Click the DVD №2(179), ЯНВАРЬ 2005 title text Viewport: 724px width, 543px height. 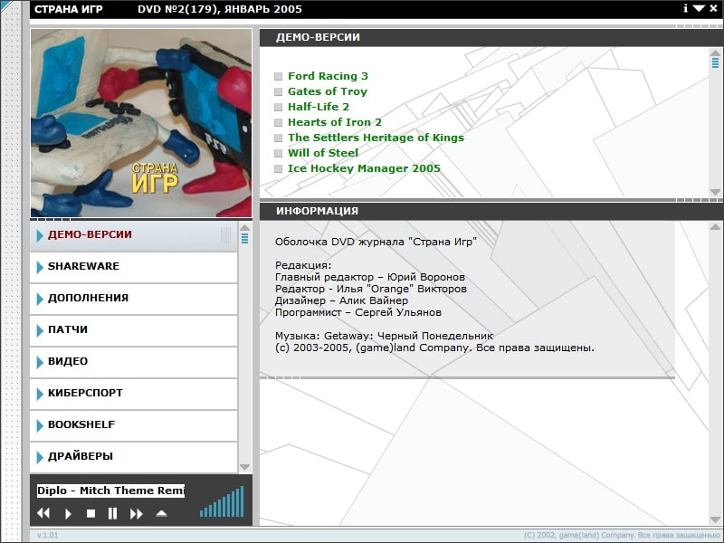(220, 9)
